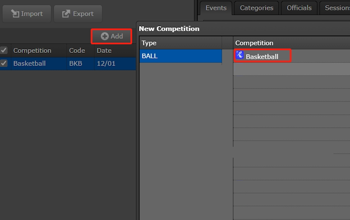Click the BKB code cell

pos(75,63)
